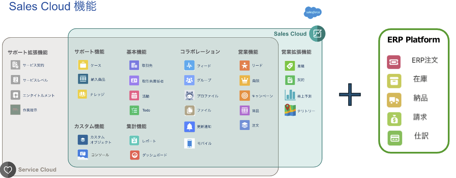Click the 売上予測 bar chart icon
The width and height of the screenshot is (456, 178).
tap(290, 95)
